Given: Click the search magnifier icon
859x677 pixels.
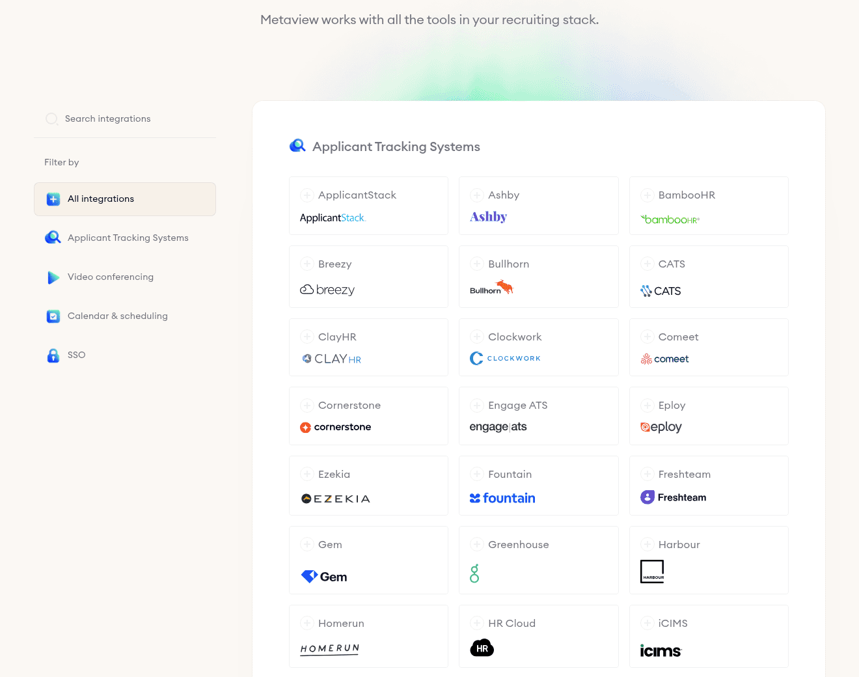Looking at the screenshot, I should tap(51, 119).
